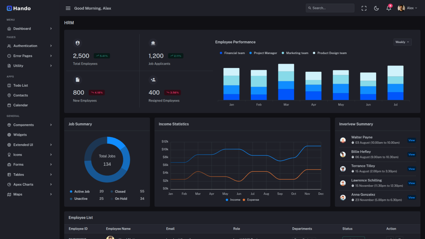The height and width of the screenshot is (239, 425).
Task: Enter fullscreen using the expand icon
Action: pos(364,8)
